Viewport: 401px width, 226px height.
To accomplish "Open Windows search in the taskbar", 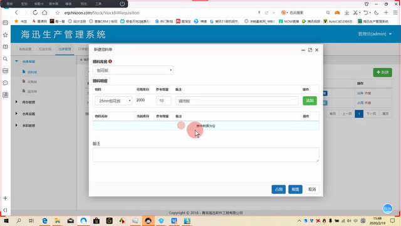I will tap(19, 220).
